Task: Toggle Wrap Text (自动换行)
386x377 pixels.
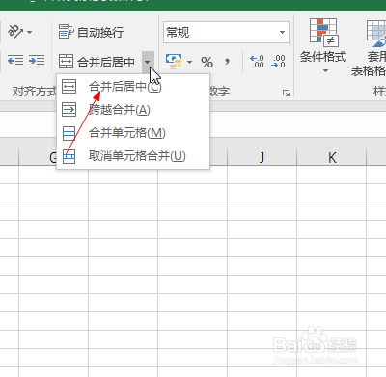Action: [91, 32]
